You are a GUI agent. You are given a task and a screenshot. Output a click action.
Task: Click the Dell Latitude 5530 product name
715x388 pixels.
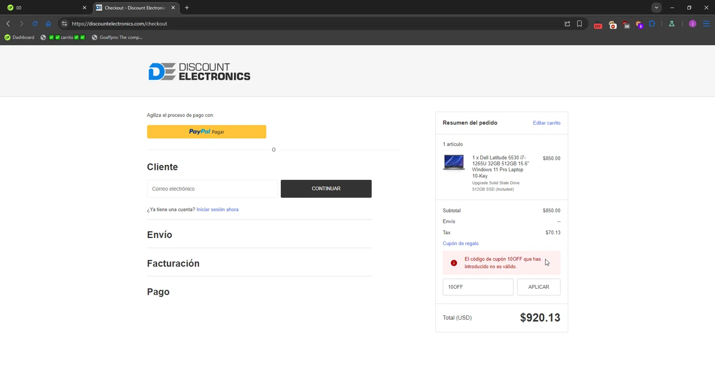click(500, 167)
